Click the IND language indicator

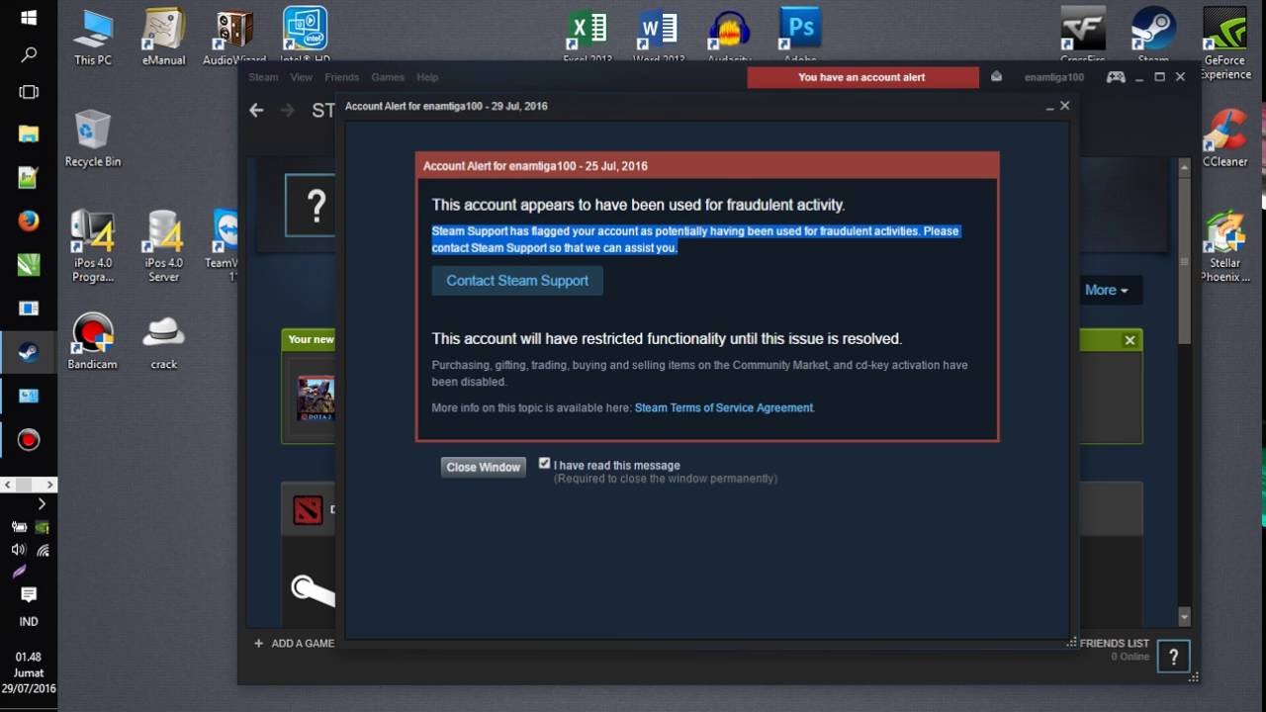(29, 622)
